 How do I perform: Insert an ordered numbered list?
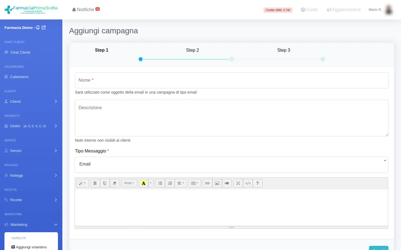click(170, 183)
